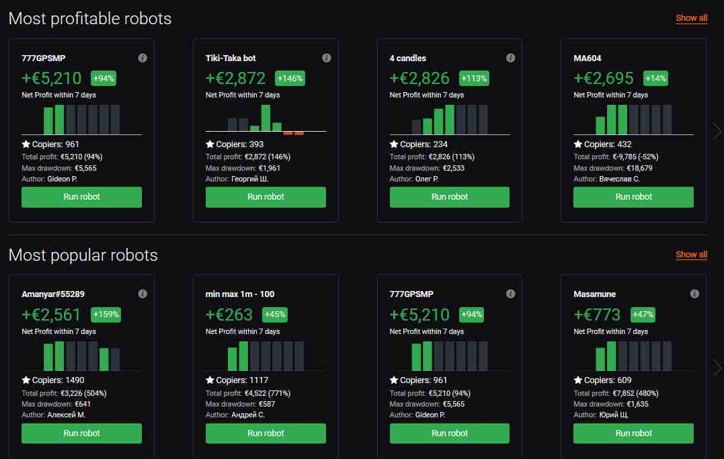Click the star icon beside Copiers: 1117
Image resolution: width=724 pixels, height=459 pixels.
(x=210, y=380)
